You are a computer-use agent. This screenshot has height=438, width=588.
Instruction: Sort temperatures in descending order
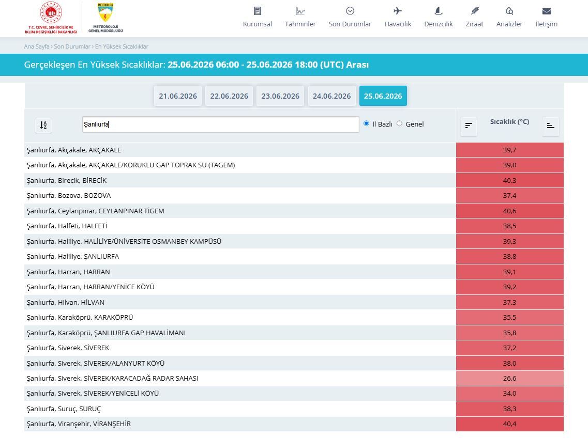tap(469, 126)
